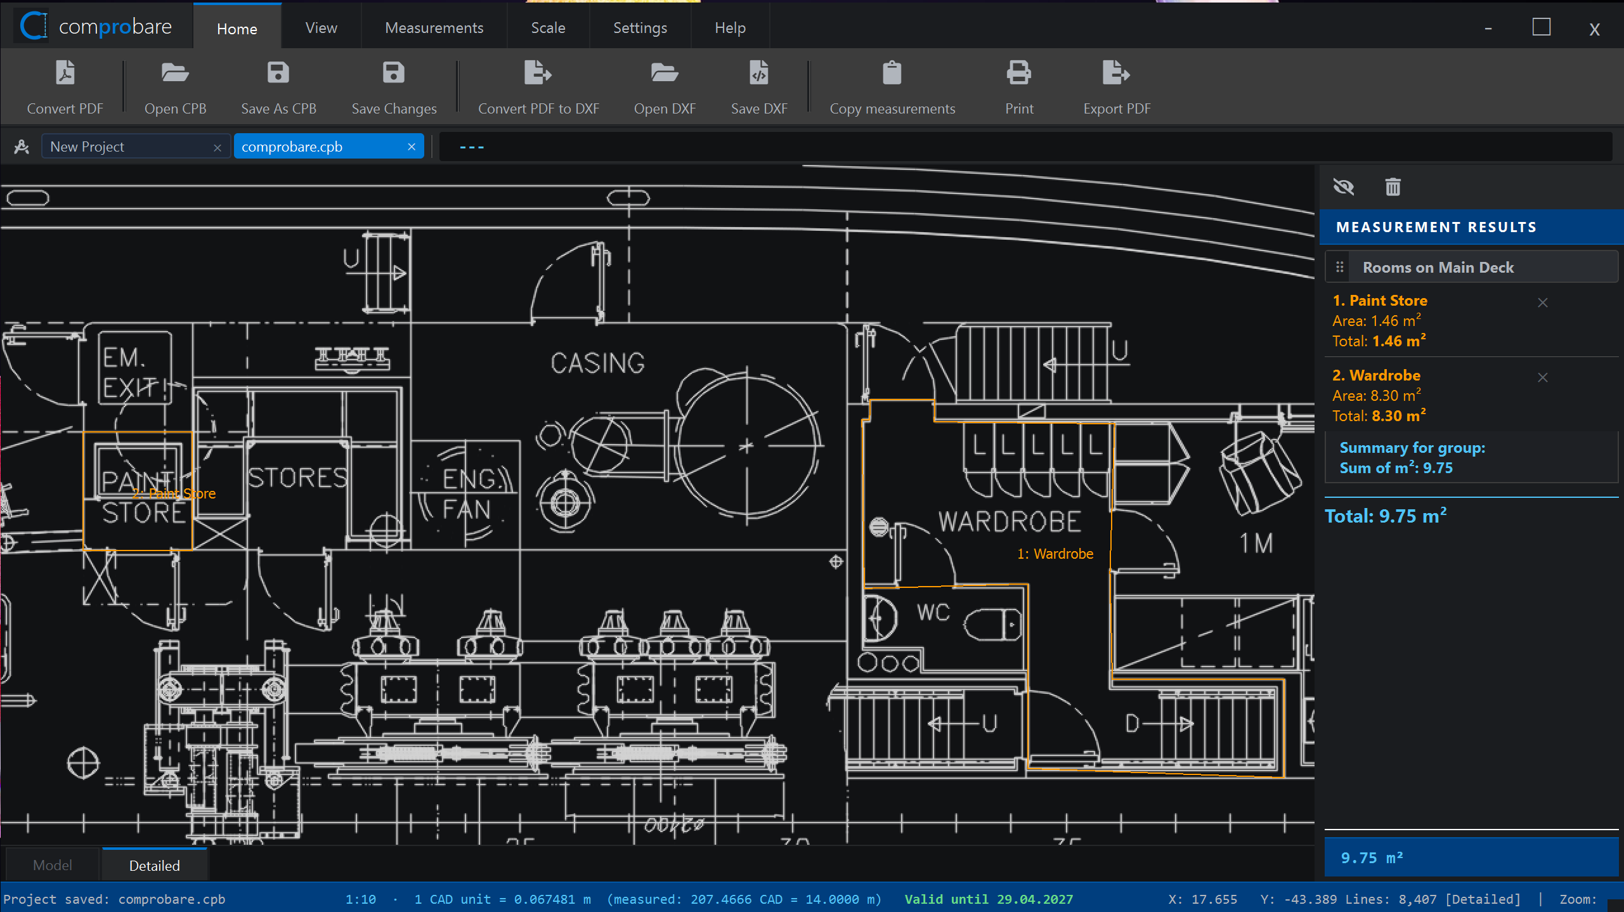Click the command input field showing dashes
1624x912 pixels.
[x=1025, y=147]
